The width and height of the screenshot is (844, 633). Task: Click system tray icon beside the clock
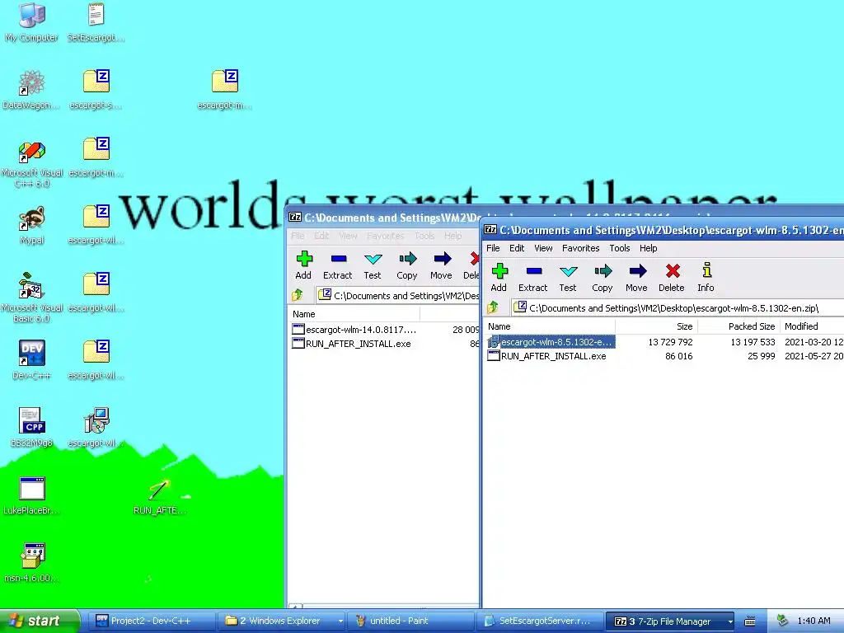point(783,621)
